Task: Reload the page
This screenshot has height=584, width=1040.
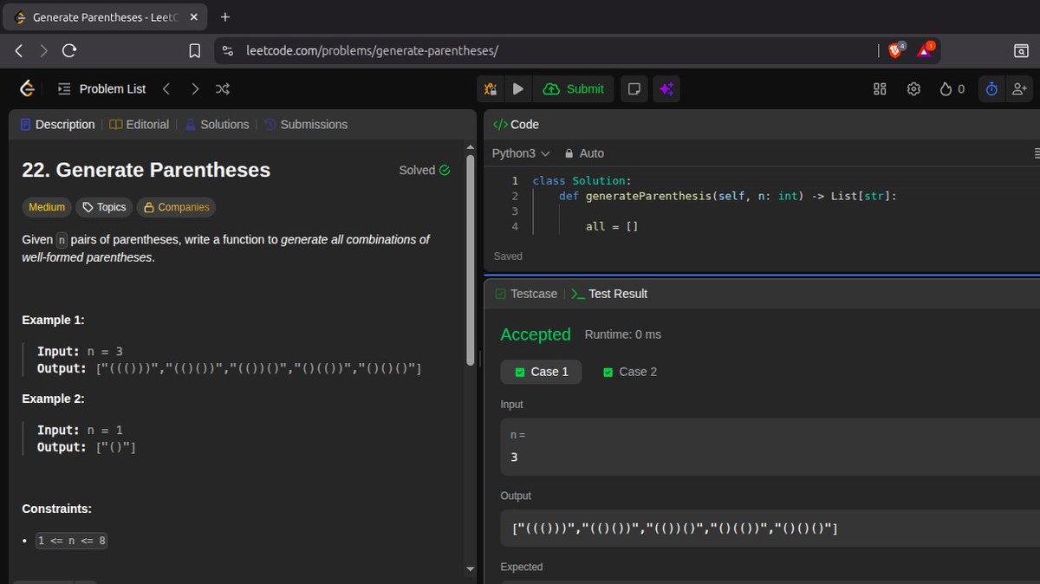Action: click(69, 51)
